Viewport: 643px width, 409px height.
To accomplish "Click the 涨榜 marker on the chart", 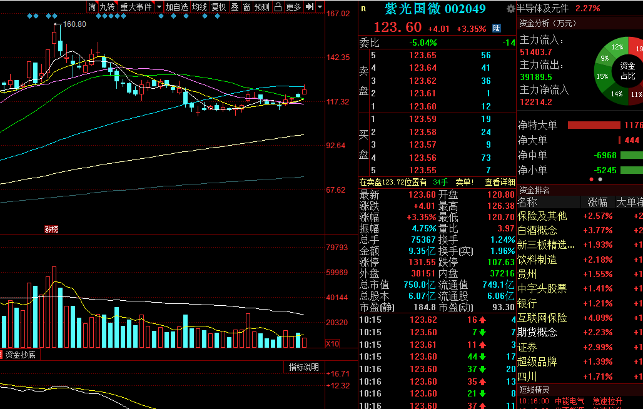I will click(51, 230).
